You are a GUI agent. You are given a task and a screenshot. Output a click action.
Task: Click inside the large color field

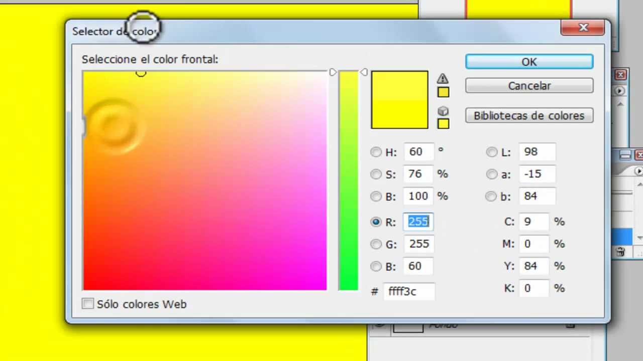coord(204,180)
